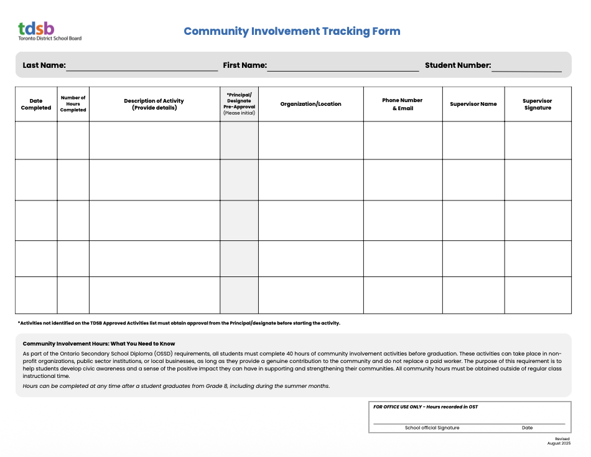
Task: Click the Description of Activity header
Action: (x=154, y=104)
